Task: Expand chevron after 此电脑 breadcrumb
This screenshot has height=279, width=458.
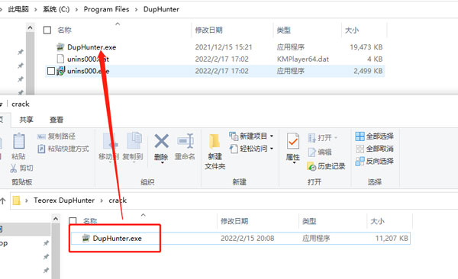Action: (x=36, y=10)
